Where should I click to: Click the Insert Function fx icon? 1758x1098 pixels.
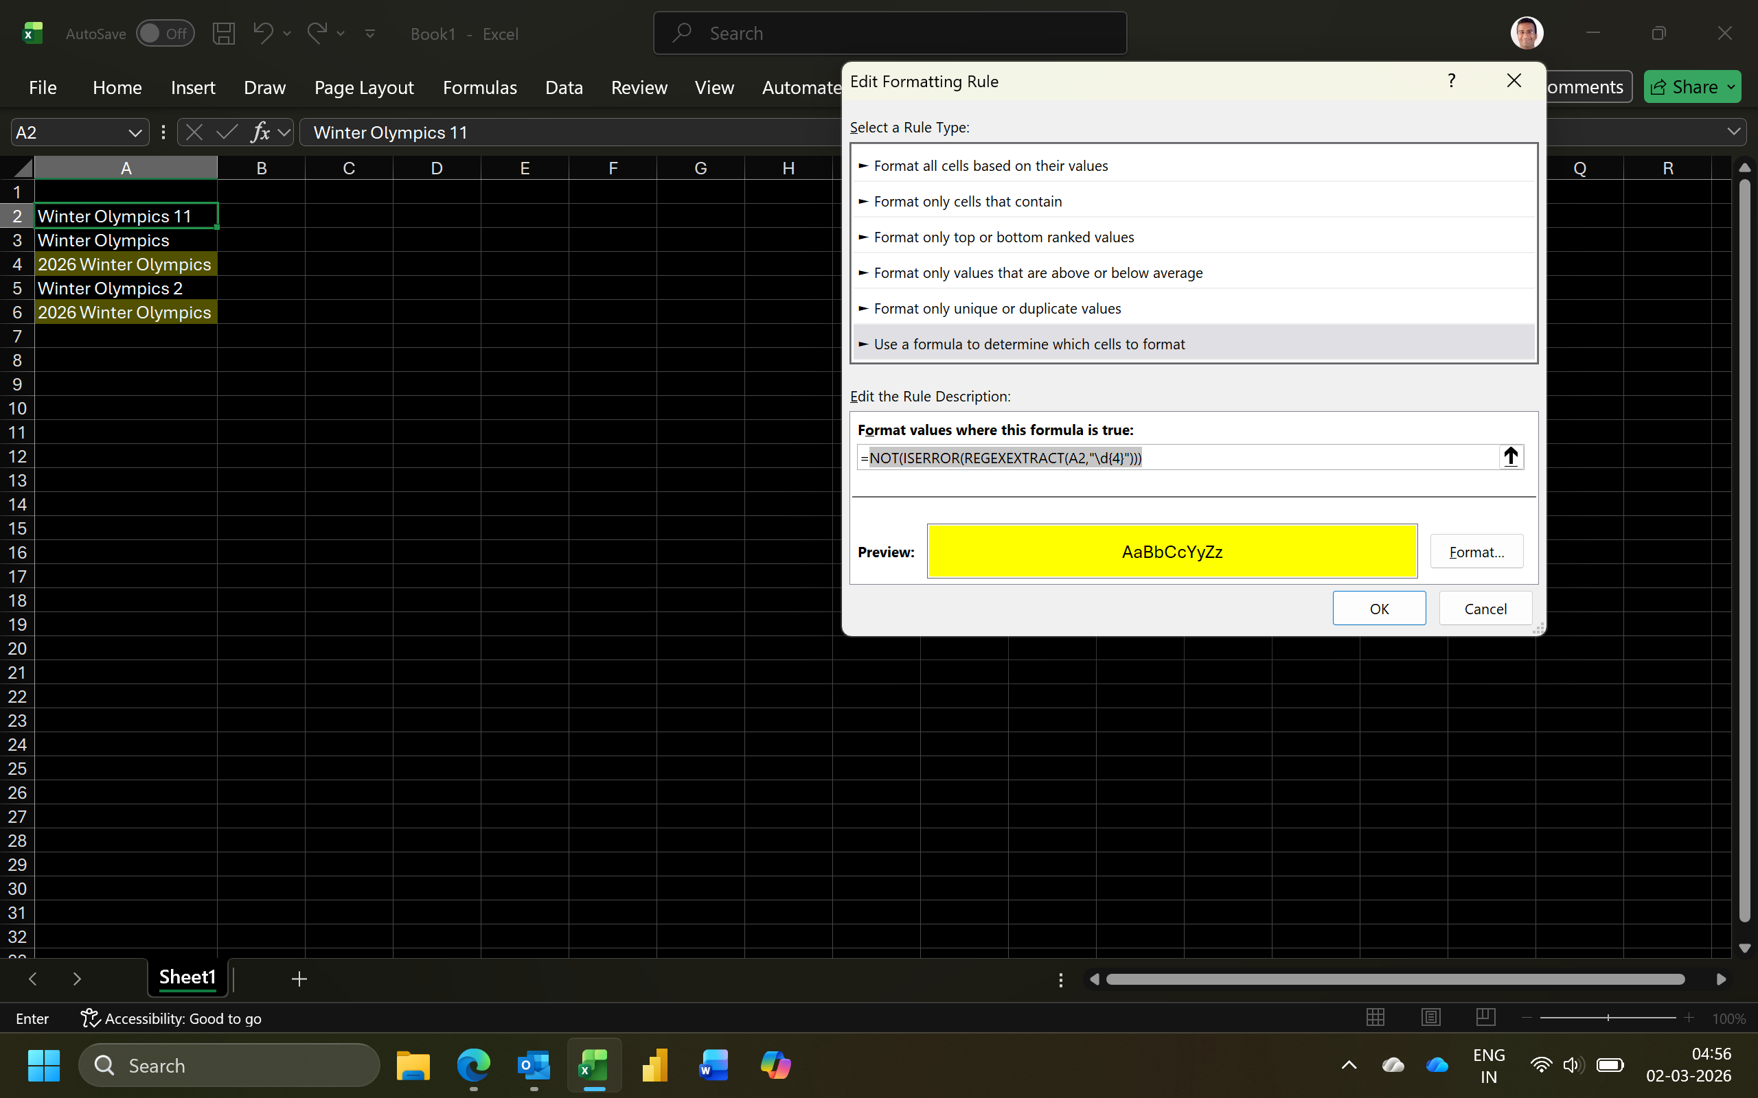coord(260,132)
